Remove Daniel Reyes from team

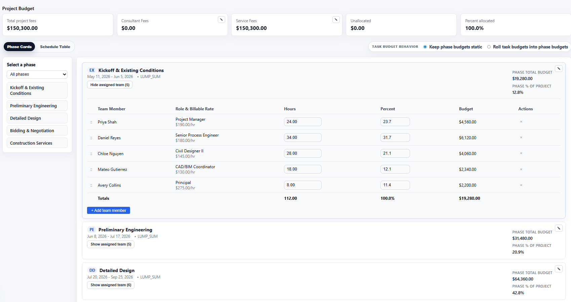click(x=521, y=138)
